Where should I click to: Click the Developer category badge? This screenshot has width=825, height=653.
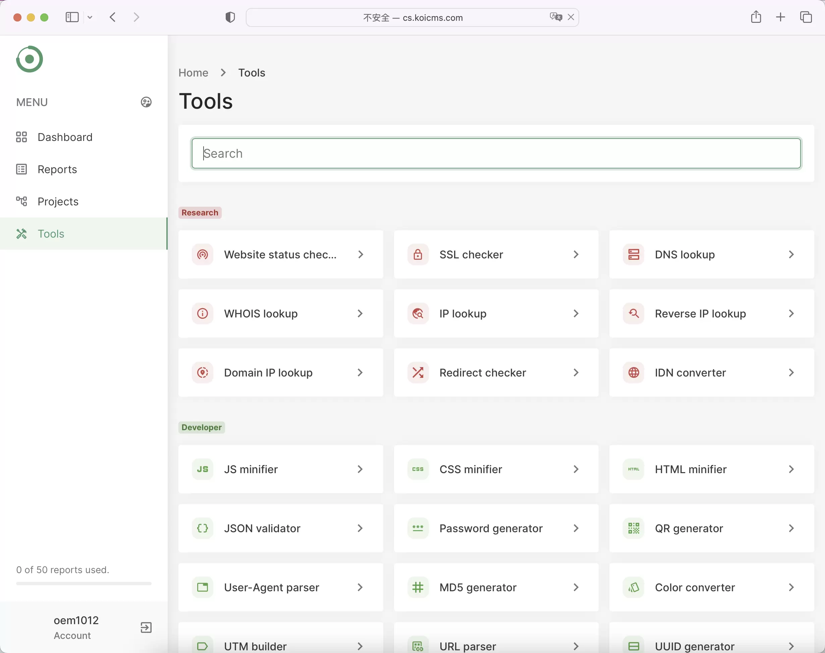point(201,428)
